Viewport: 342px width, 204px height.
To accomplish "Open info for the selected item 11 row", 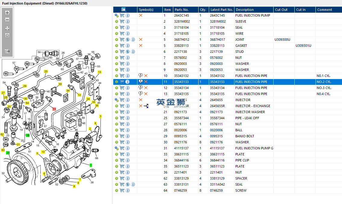I will pos(127,82).
